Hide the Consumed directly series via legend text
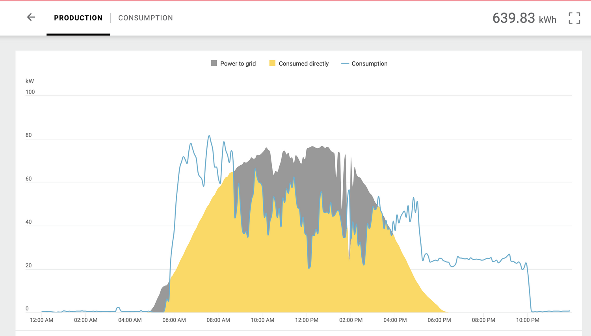The width and height of the screenshot is (591, 336). [x=303, y=64]
